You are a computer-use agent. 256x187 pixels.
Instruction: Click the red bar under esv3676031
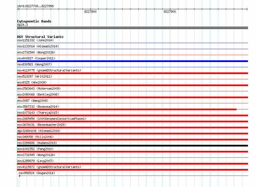pyautogui.click(x=132, y=128)
